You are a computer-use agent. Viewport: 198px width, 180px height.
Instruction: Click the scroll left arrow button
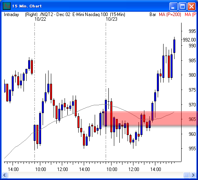(5, 175)
